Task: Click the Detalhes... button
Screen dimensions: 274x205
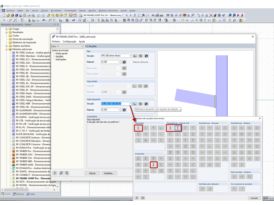Action: click(x=109, y=173)
